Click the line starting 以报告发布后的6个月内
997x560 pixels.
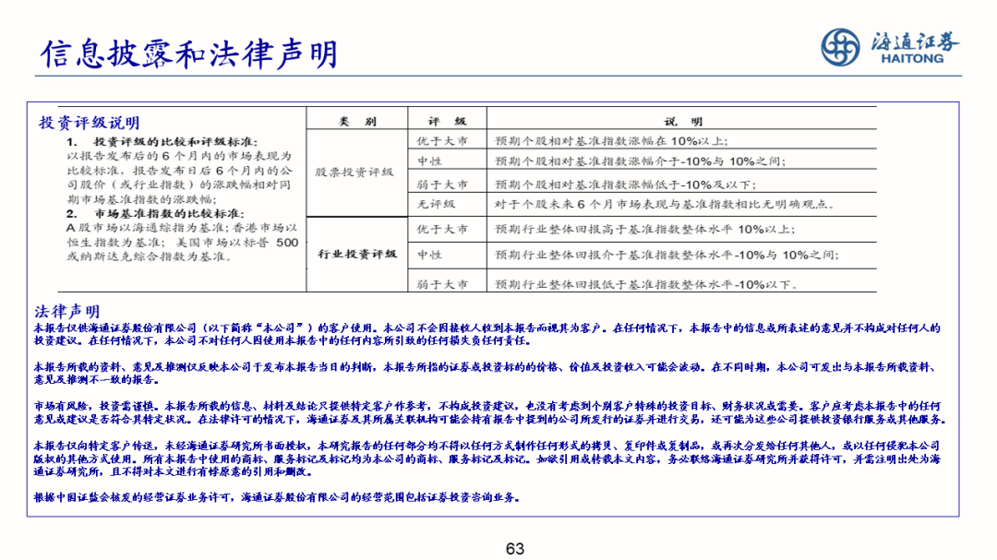click(179, 156)
